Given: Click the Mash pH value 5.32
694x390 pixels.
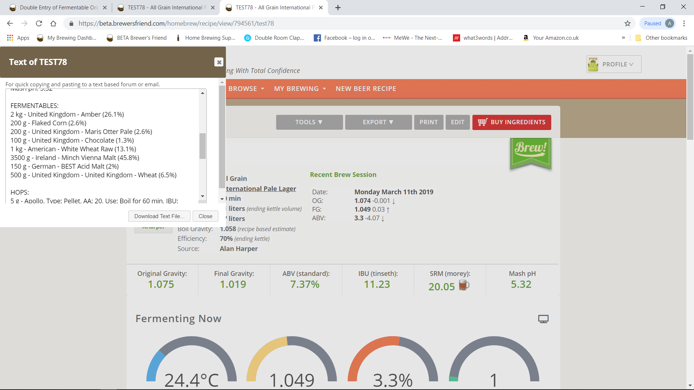Looking at the screenshot, I should click(x=521, y=285).
